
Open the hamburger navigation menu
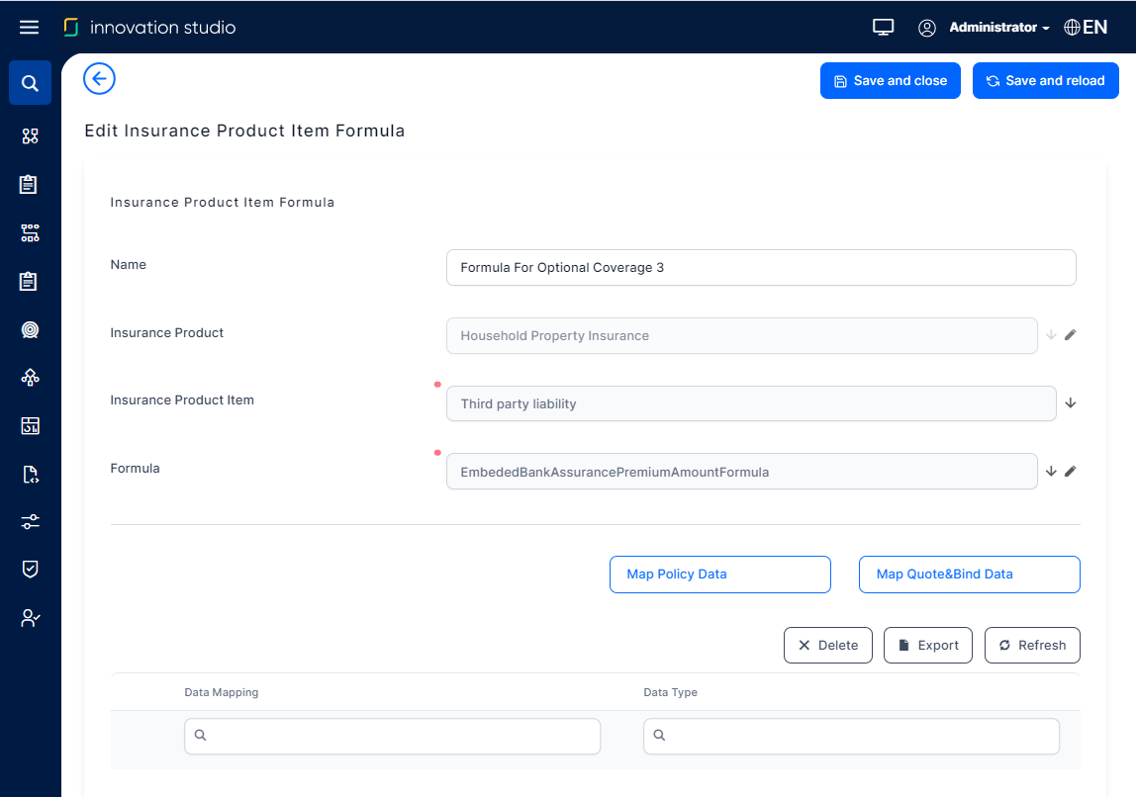[x=30, y=28]
